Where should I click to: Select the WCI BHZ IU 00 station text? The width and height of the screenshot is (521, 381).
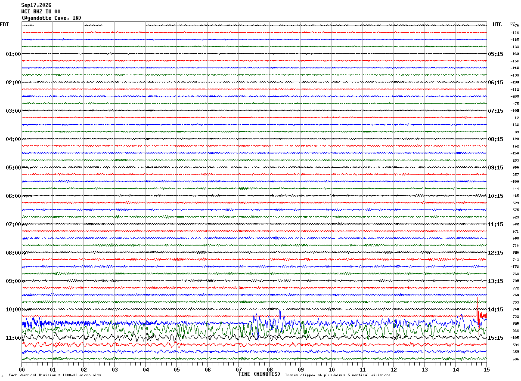(41, 12)
